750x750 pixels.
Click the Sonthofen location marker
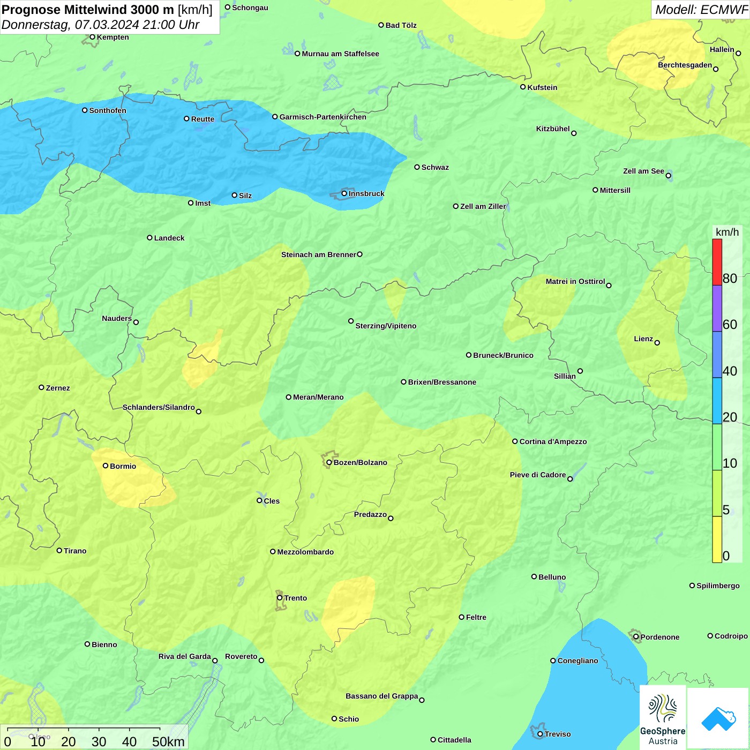point(85,110)
